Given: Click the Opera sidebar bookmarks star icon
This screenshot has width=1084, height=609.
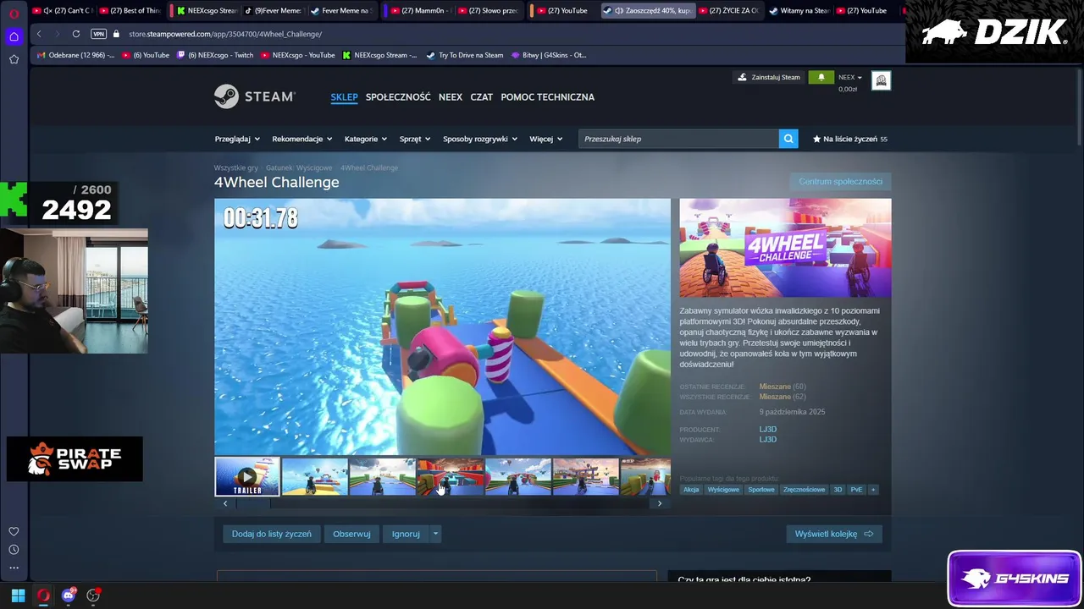Looking at the screenshot, I should [x=14, y=59].
